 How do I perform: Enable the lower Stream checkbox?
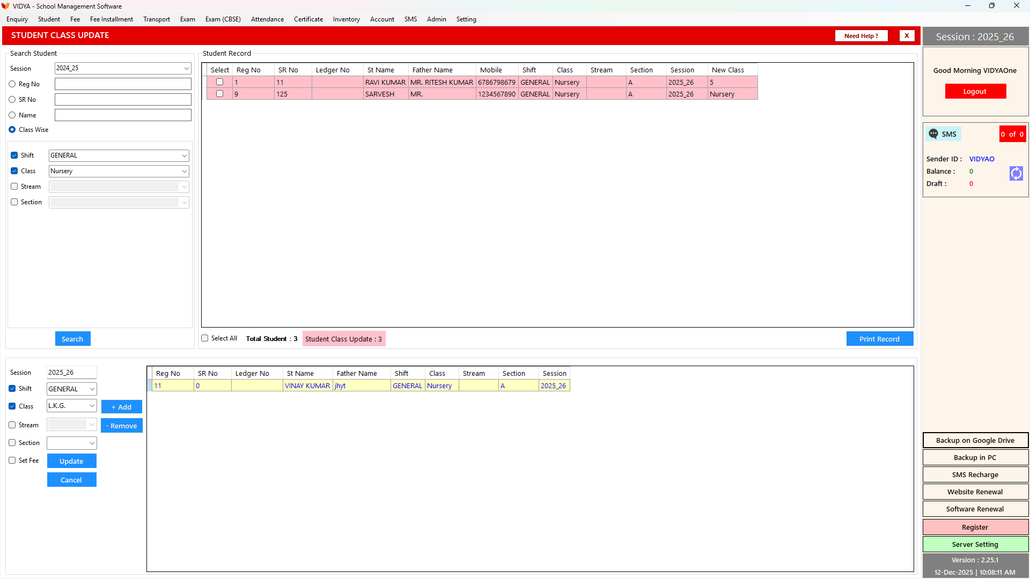12,425
